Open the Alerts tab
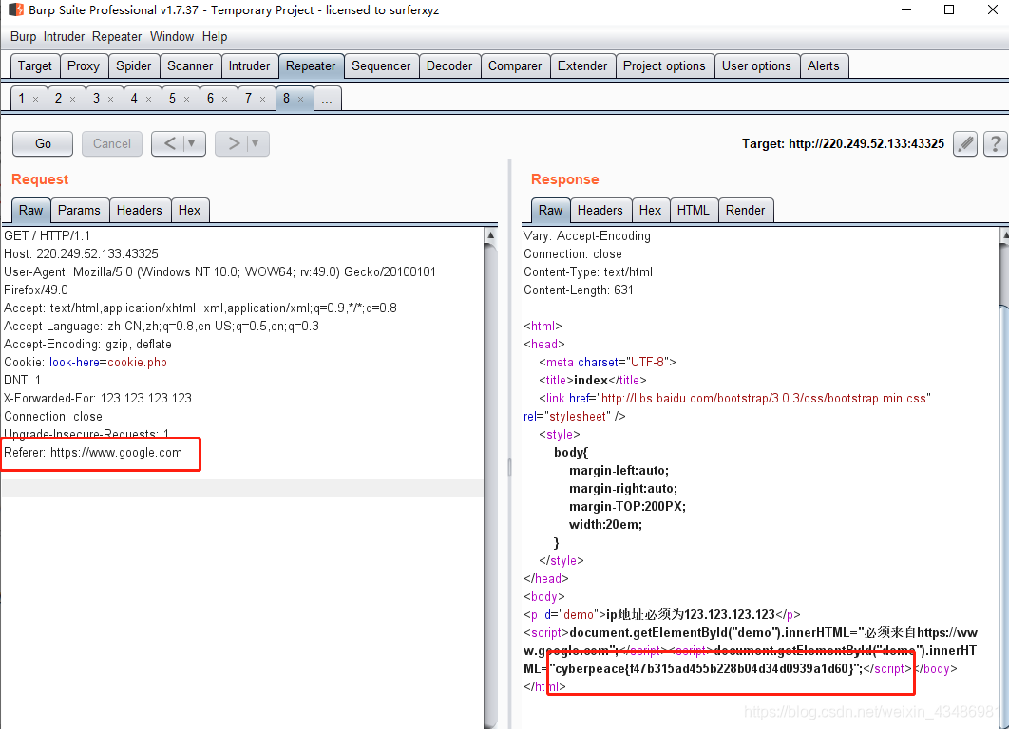 (x=824, y=66)
